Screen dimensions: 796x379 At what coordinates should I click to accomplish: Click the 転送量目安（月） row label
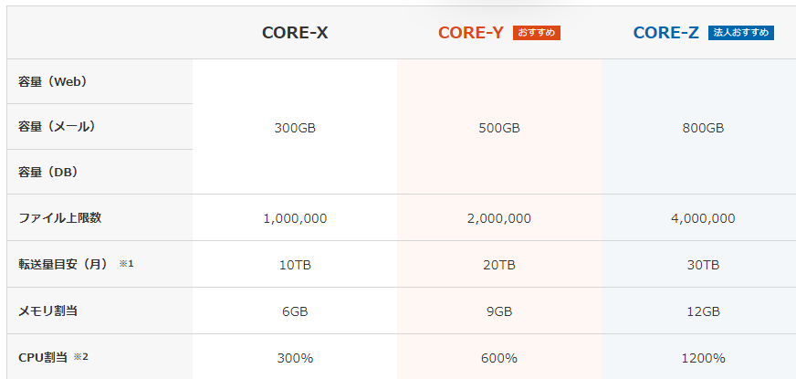[64, 264]
